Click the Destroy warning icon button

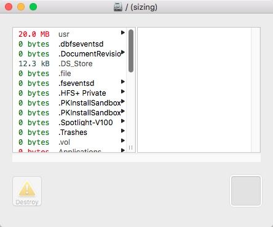pyautogui.click(x=27, y=191)
